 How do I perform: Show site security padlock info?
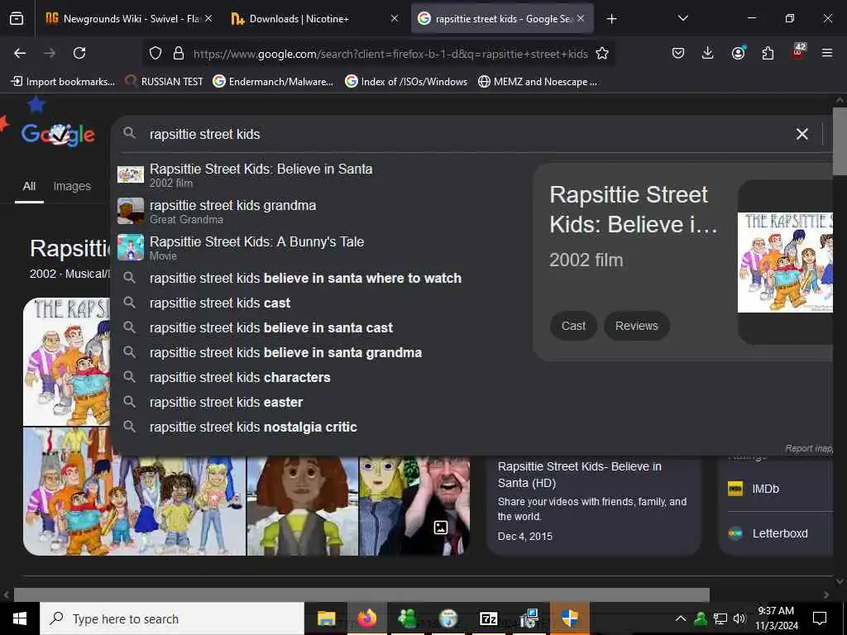coord(179,54)
